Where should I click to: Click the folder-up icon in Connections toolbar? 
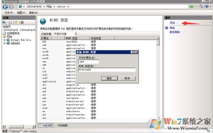[16, 22]
